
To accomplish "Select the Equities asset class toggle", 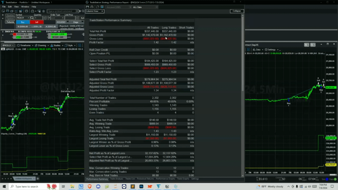I will click(x=10, y=15).
